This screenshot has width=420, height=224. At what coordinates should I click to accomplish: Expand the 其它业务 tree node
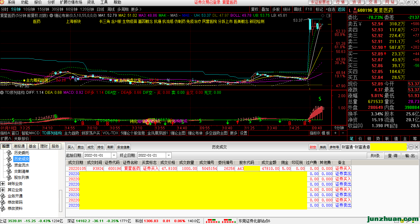(x=3, y=190)
